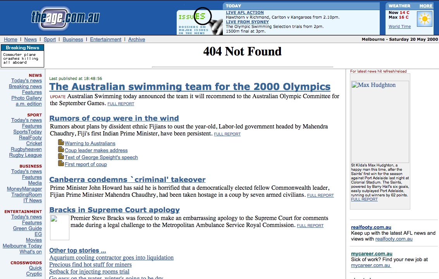
Task: Open TradingRoom sidebar link
Action: (x=26, y=194)
